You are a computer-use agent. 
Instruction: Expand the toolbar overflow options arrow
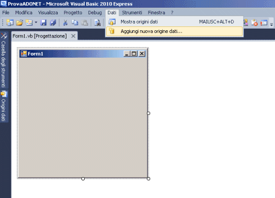click(x=272, y=23)
